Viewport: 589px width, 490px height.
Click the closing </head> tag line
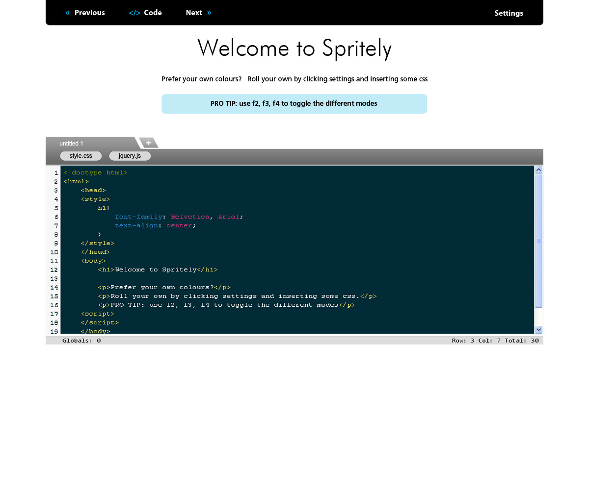tap(95, 252)
